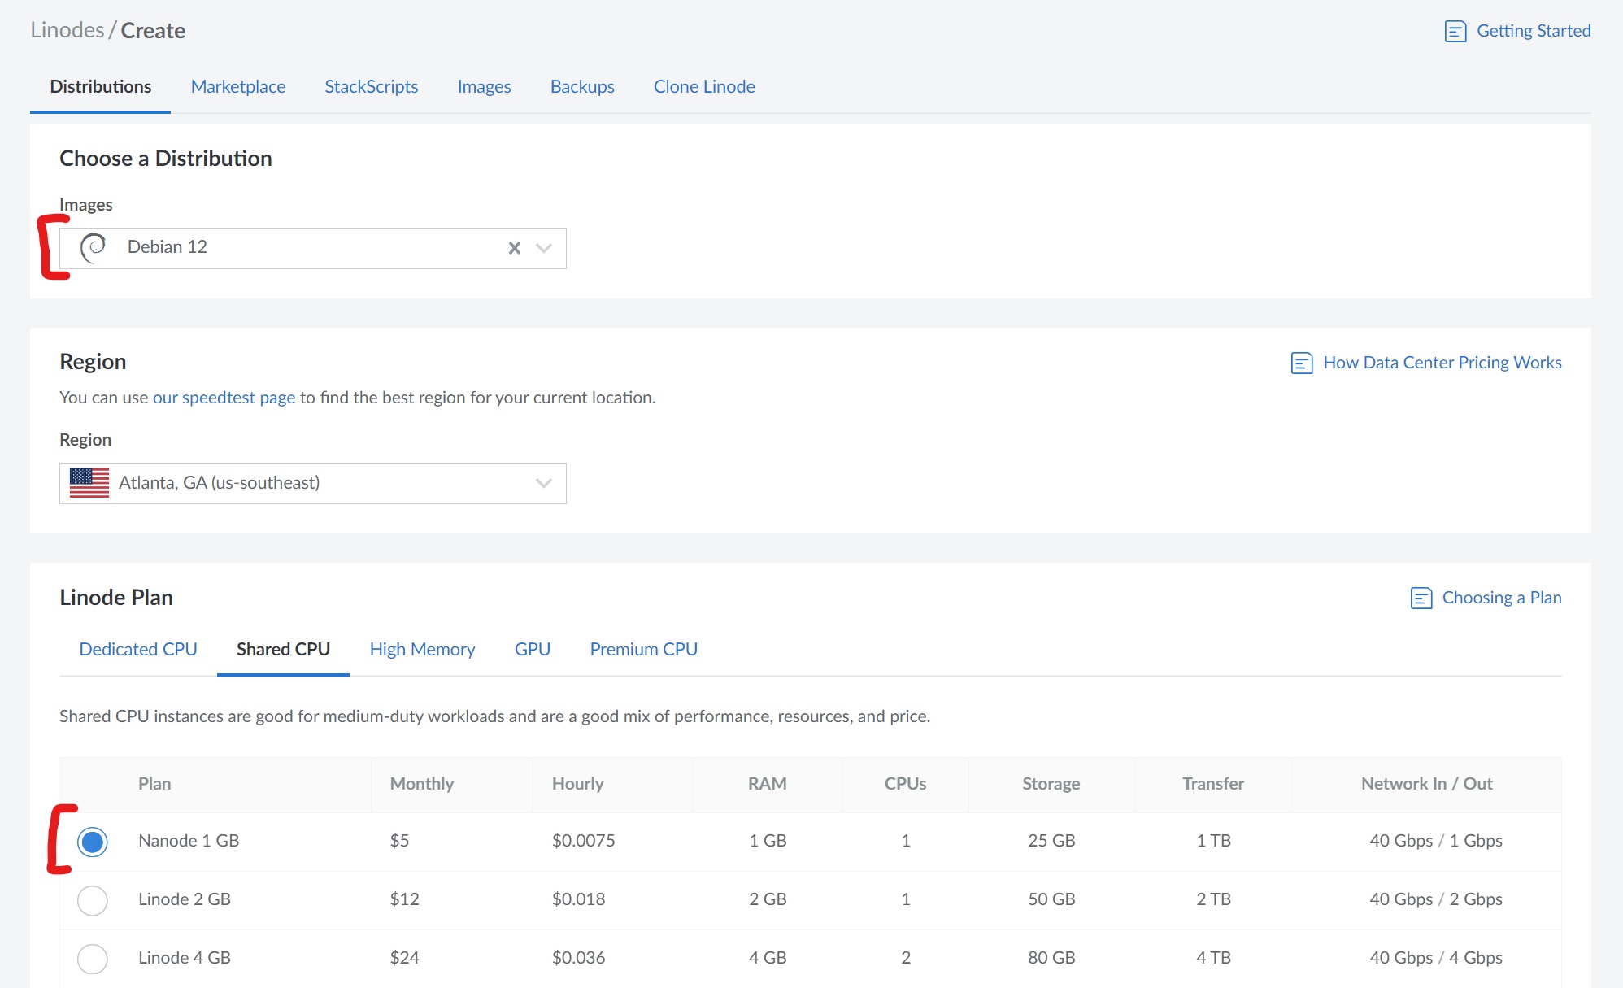
Task: Open the Clone Linode tab
Action: (x=704, y=86)
